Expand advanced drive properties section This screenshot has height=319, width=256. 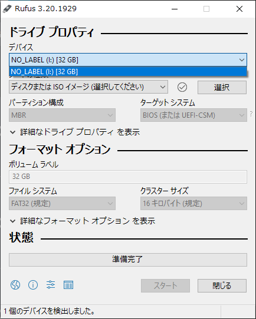75,132
